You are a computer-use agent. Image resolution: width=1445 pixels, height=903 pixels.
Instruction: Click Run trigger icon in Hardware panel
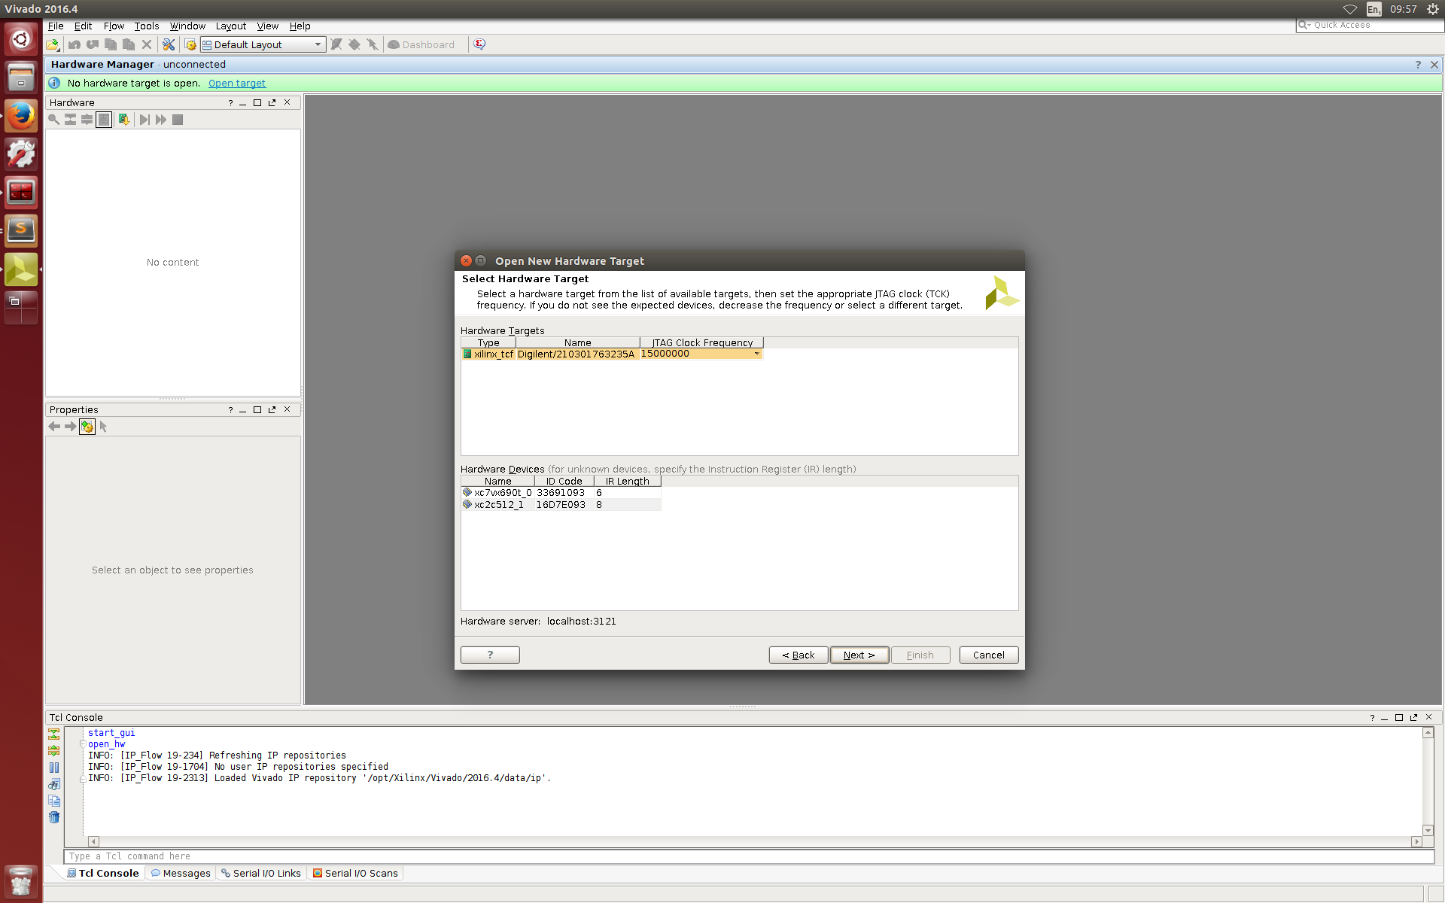pos(144,120)
